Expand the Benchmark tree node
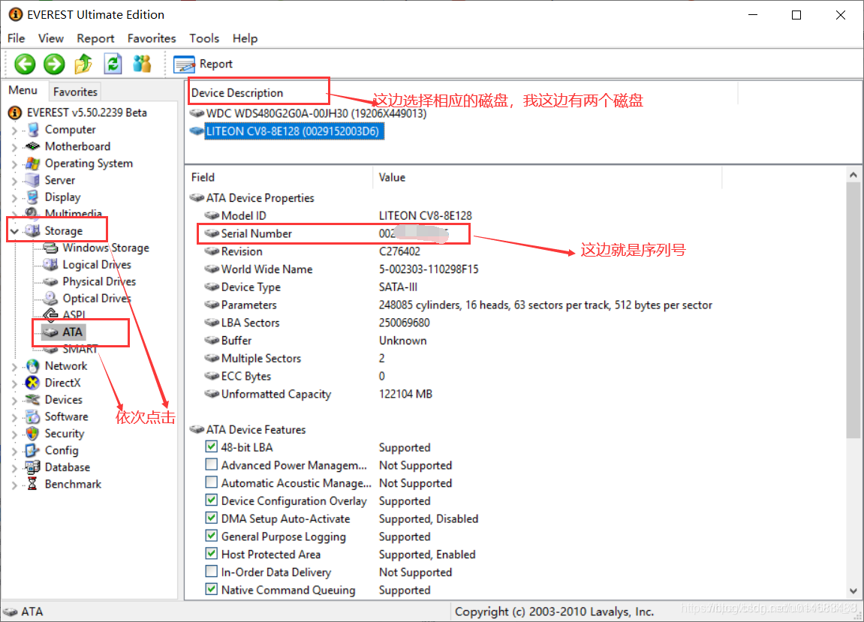864x622 pixels. tap(14, 484)
